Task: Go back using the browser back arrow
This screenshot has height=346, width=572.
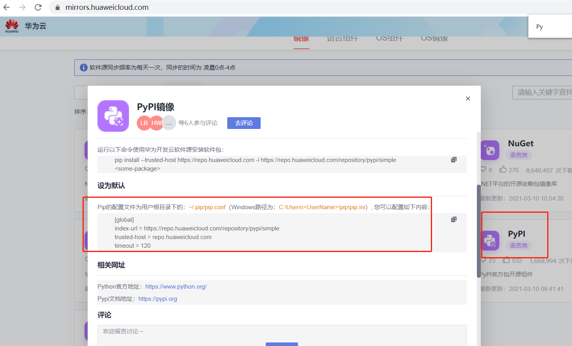Action: point(7,7)
